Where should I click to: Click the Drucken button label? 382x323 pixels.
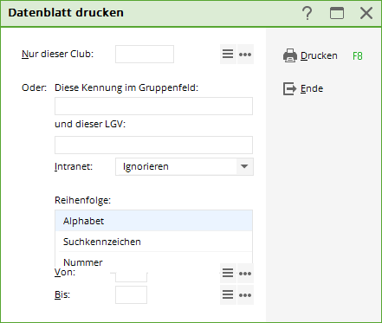(319, 55)
